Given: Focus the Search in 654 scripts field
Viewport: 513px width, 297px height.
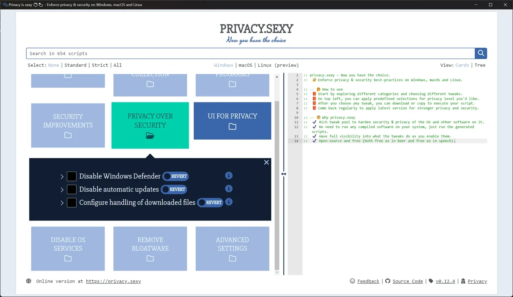Looking at the screenshot, I should [251, 53].
